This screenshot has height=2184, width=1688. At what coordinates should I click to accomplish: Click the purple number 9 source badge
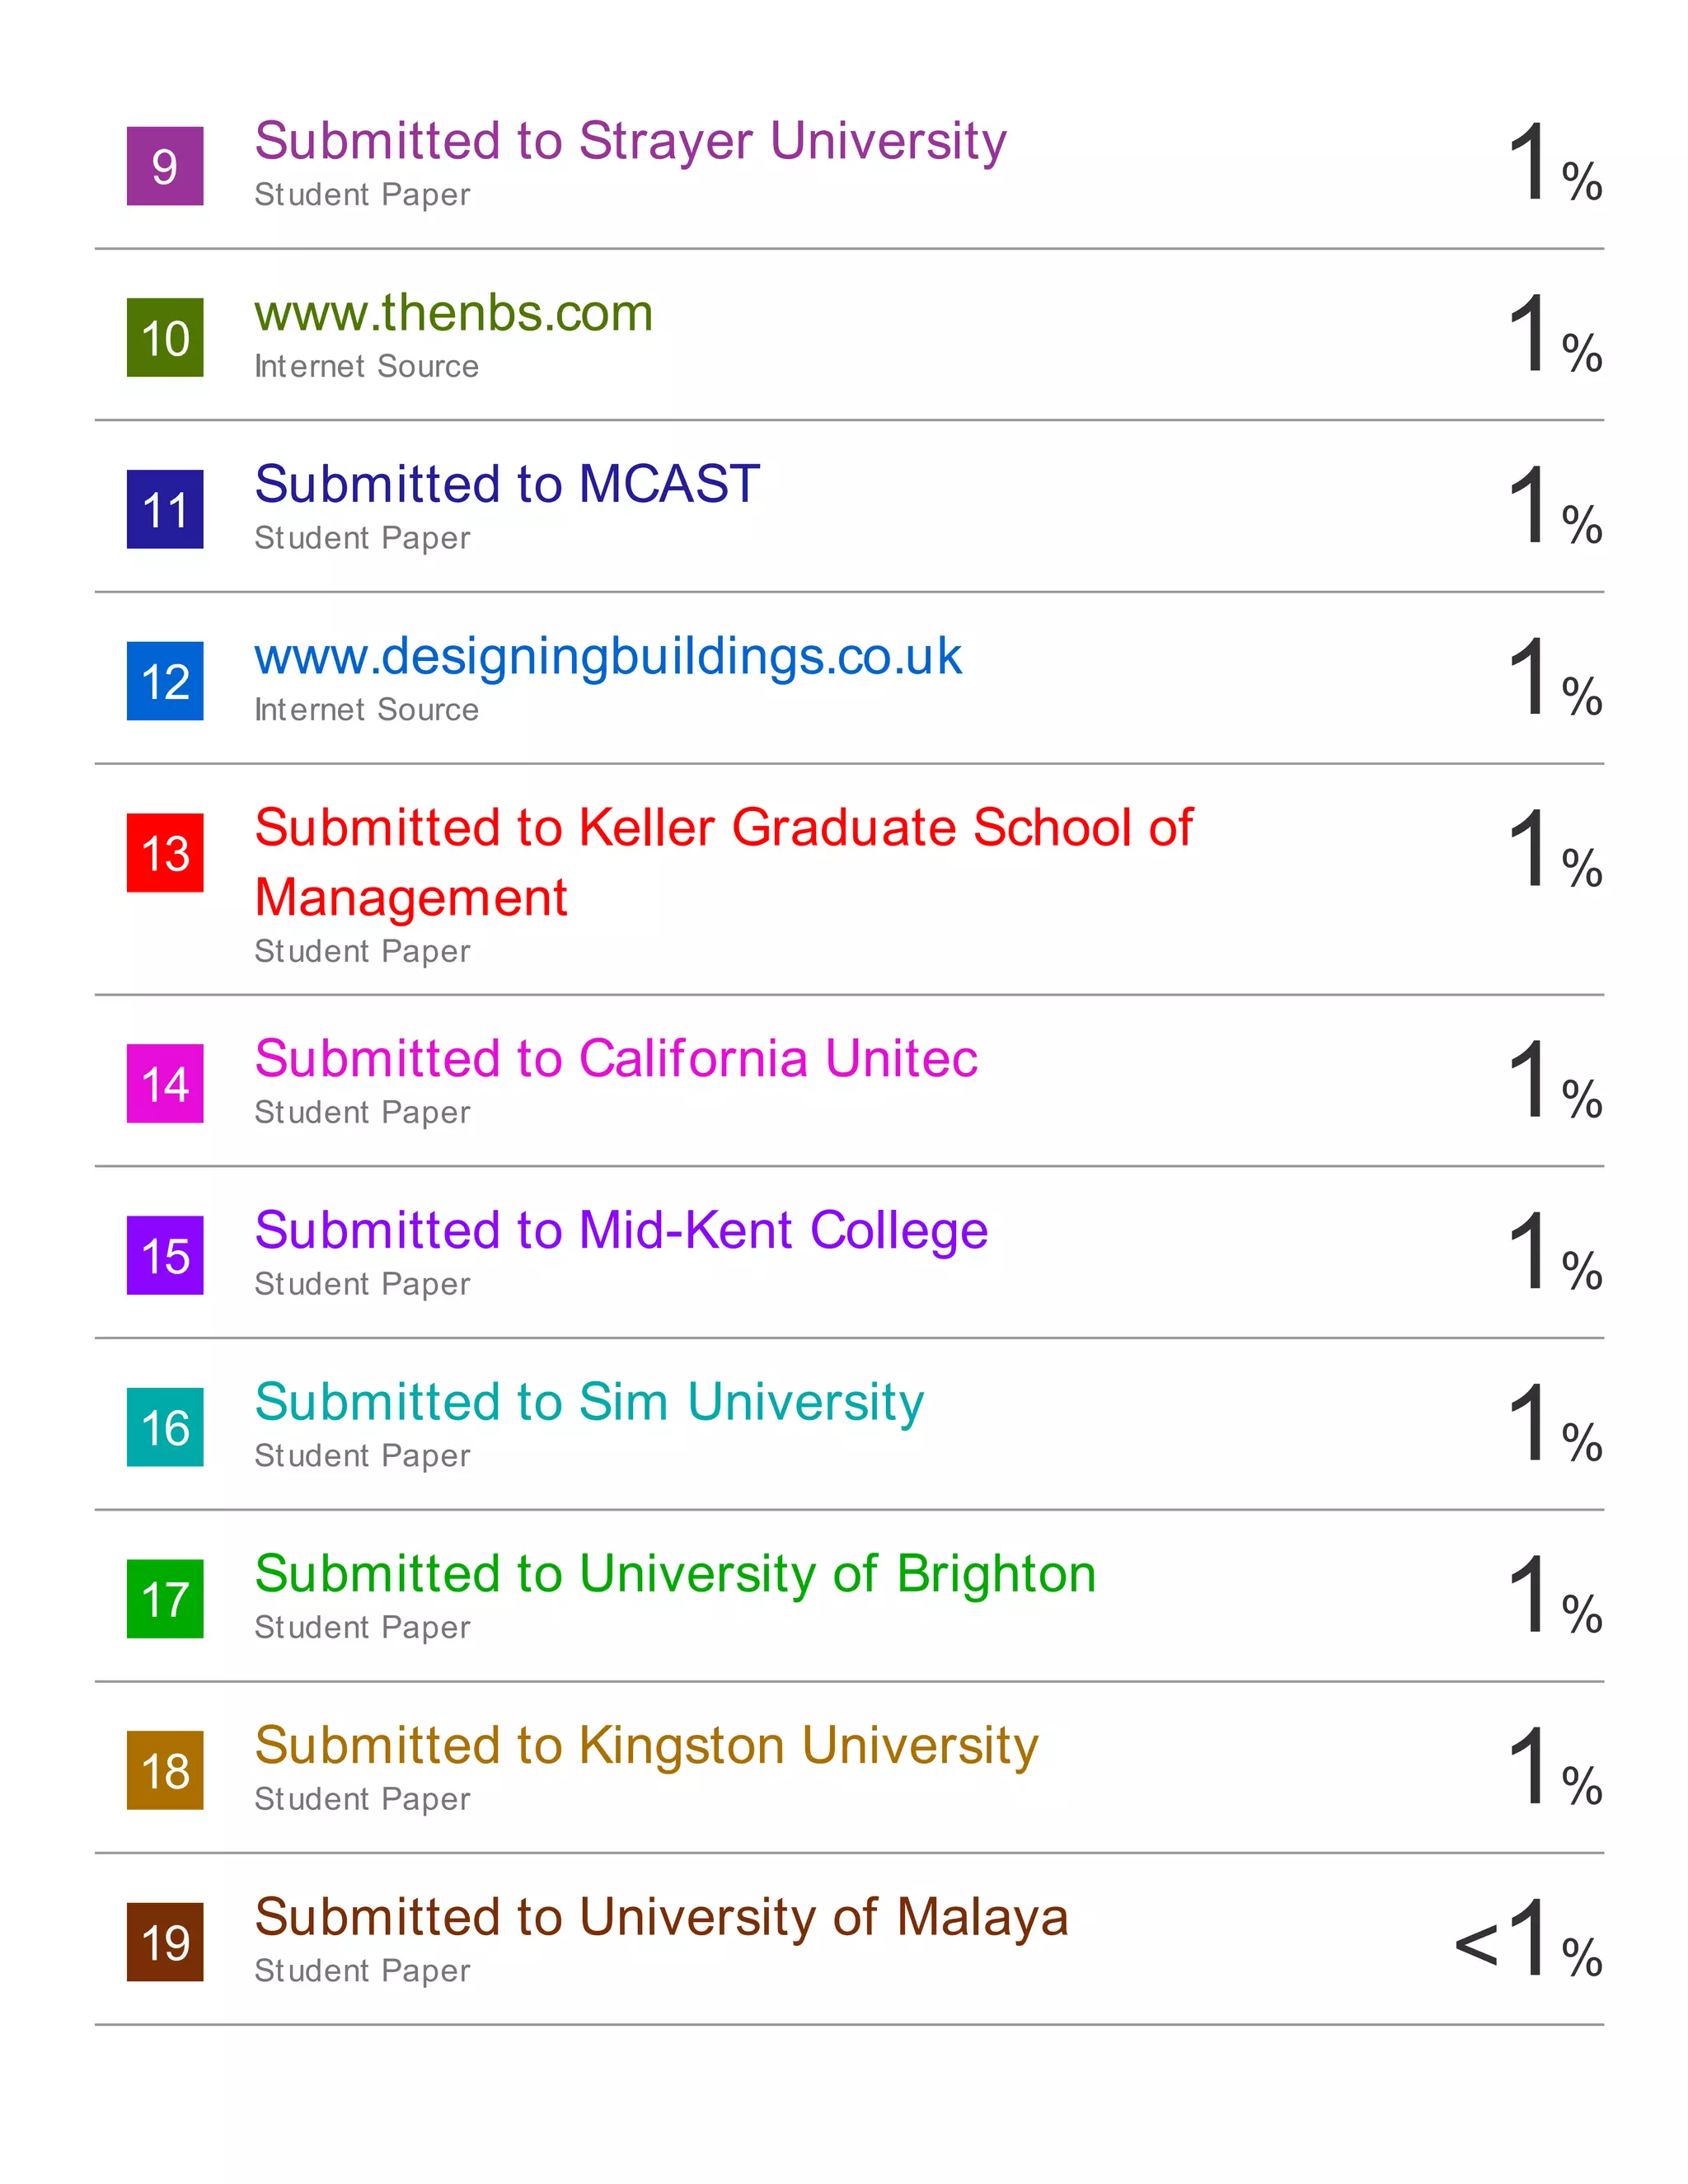(165, 166)
